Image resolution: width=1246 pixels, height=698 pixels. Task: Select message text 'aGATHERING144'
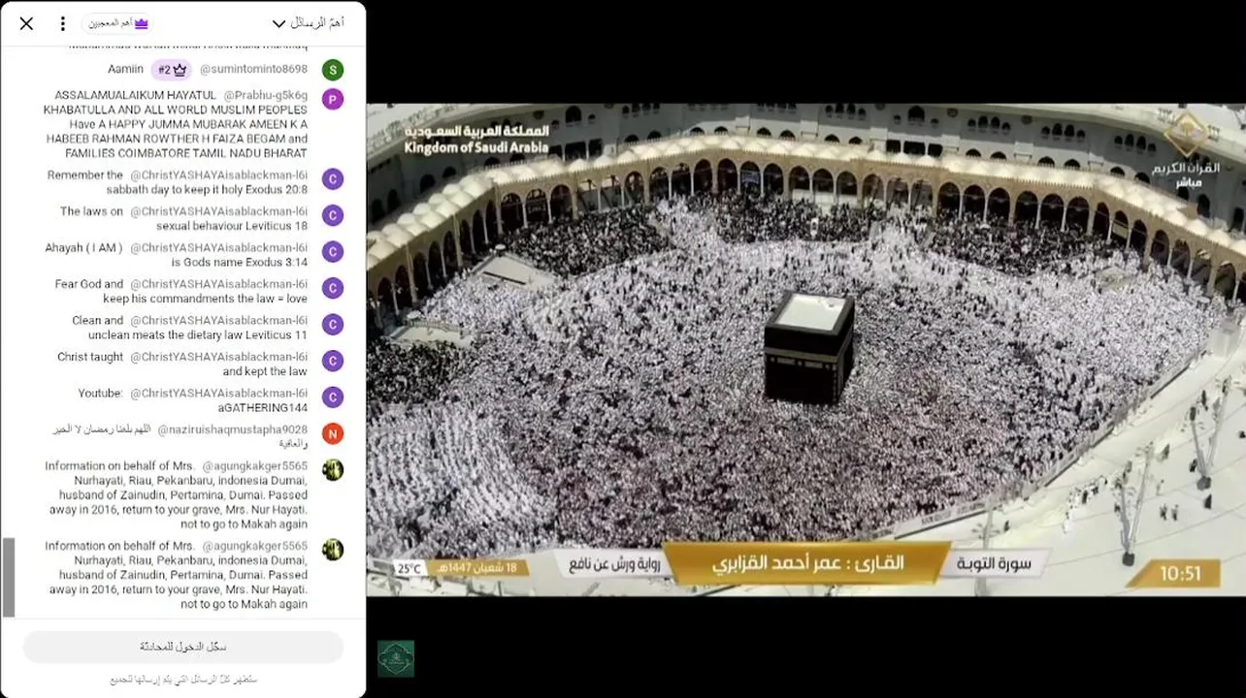click(263, 408)
